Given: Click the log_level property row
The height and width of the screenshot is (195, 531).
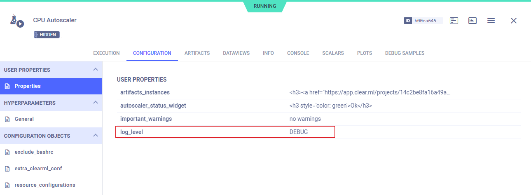Looking at the screenshot, I should [225, 132].
